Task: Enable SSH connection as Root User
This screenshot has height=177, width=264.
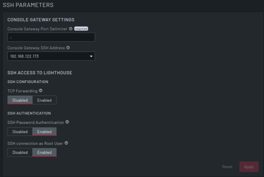Action: tap(44, 152)
